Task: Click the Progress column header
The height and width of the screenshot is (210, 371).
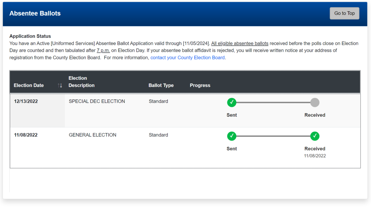Action: 200,85
